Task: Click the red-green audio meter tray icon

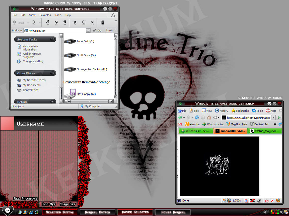Action: pyautogui.click(x=277, y=212)
